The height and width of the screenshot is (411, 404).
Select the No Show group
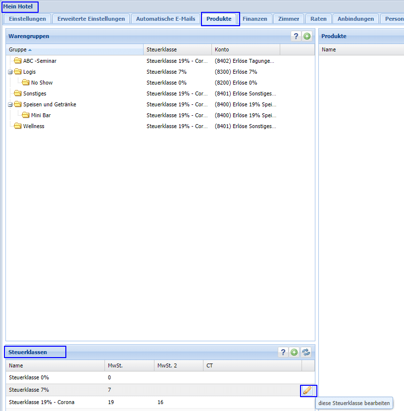point(42,83)
